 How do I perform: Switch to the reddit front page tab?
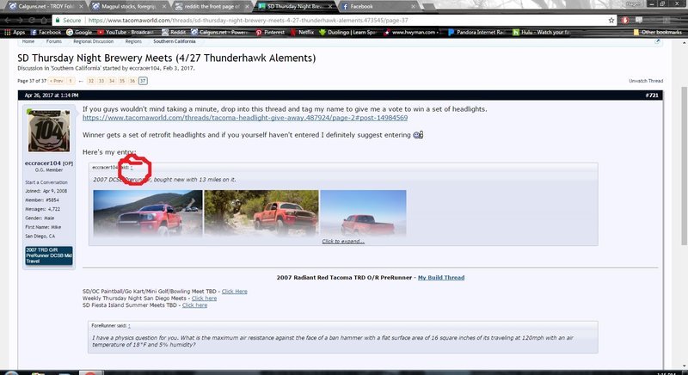(x=208, y=7)
